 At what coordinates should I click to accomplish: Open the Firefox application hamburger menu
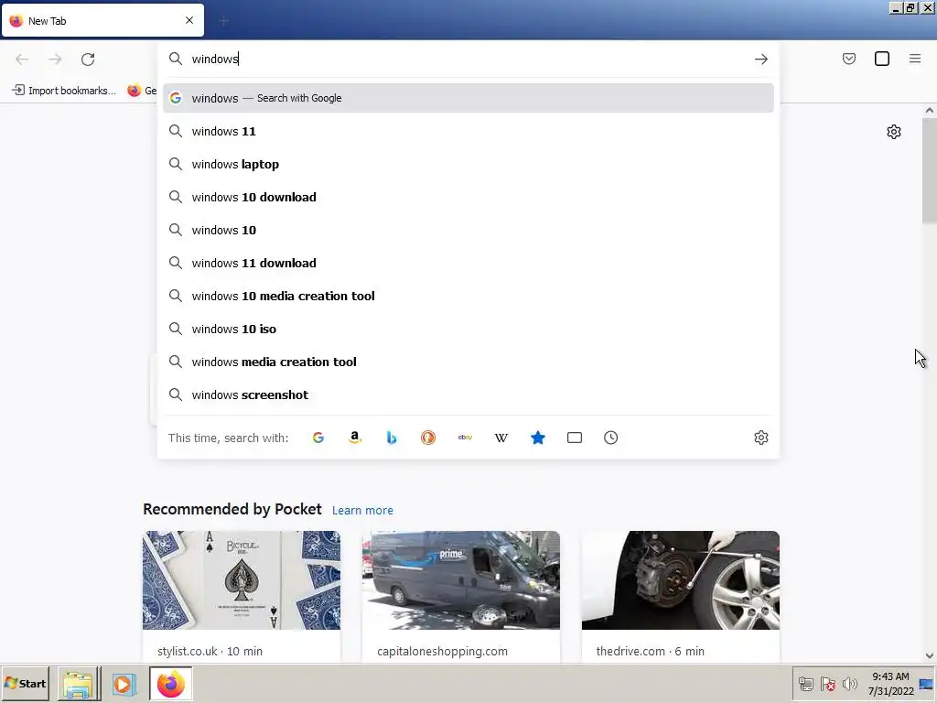click(915, 59)
